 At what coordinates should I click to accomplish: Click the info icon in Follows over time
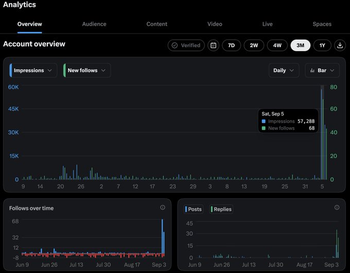pyautogui.click(x=163, y=208)
